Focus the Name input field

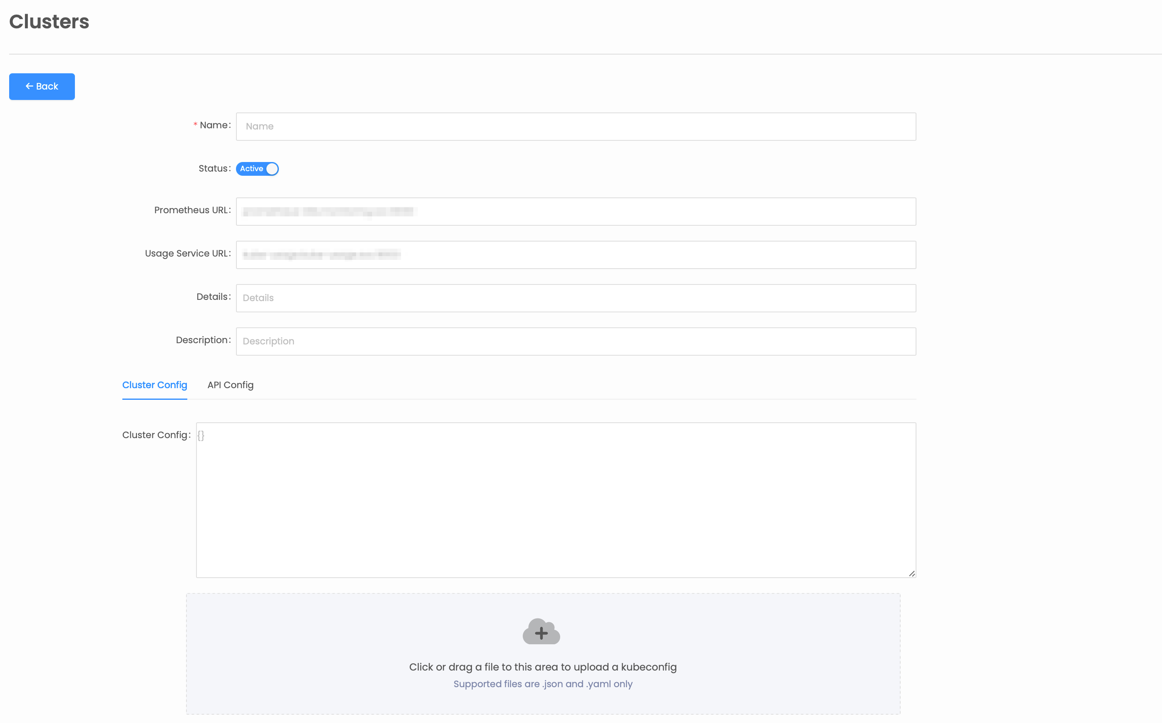pos(575,127)
